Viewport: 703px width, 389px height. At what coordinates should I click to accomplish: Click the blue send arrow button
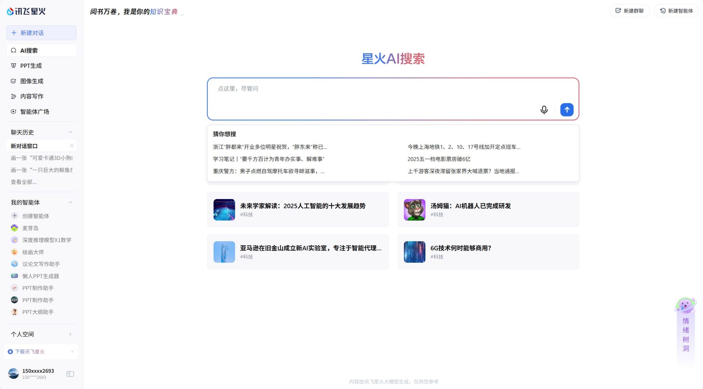point(566,110)
